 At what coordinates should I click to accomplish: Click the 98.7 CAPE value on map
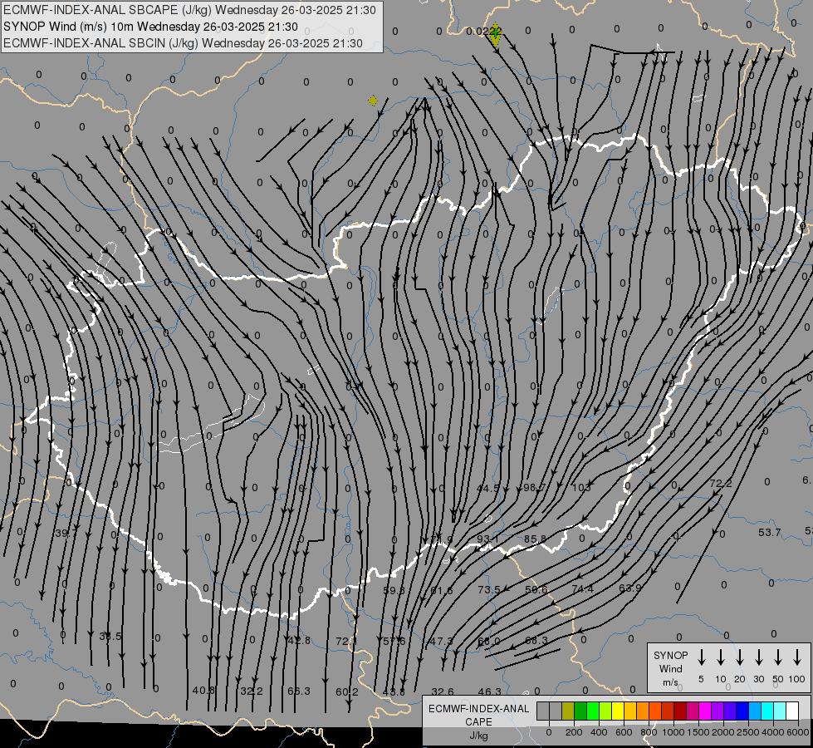(x=534, y=487)
